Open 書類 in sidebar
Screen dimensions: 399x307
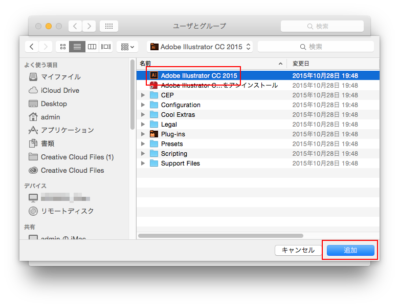[41, 144]
